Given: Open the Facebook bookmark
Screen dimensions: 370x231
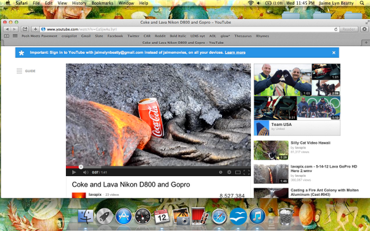Looking at the screenshot, I should pos(115,36).
